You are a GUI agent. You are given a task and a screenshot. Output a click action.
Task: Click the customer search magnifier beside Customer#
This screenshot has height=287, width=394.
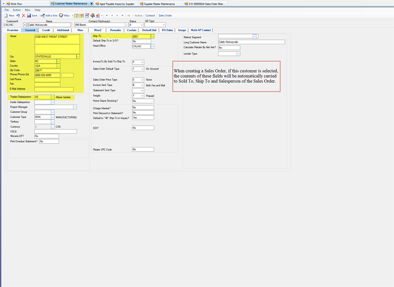pyautogui.click(x=25, y=25)
